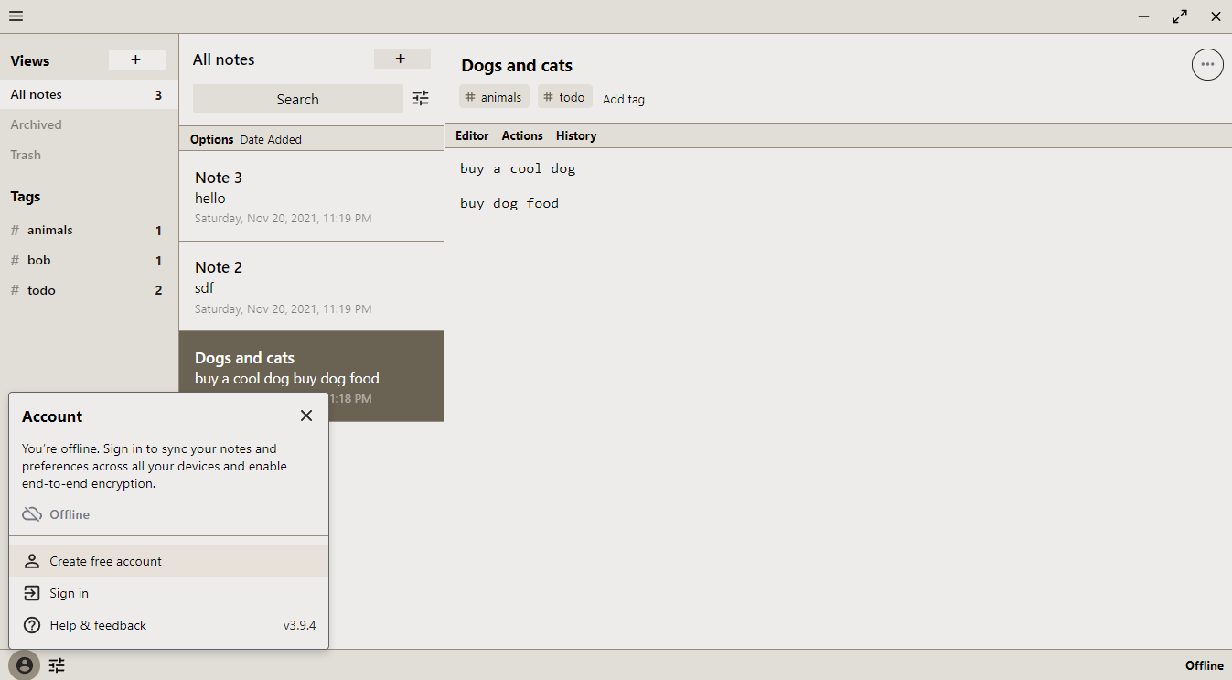
Task: Open the hamburger menu icon
Action: (16, 16)
